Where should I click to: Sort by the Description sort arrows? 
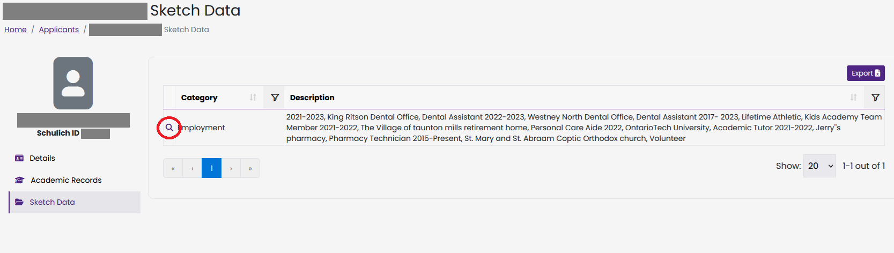[853, 98]
